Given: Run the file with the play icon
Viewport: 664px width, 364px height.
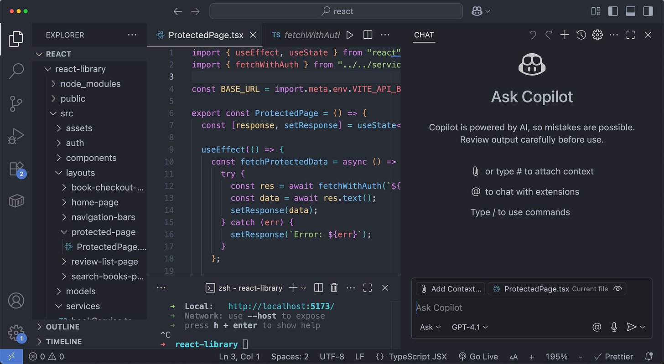Looking at the screenshot, I should coord(350,35).
